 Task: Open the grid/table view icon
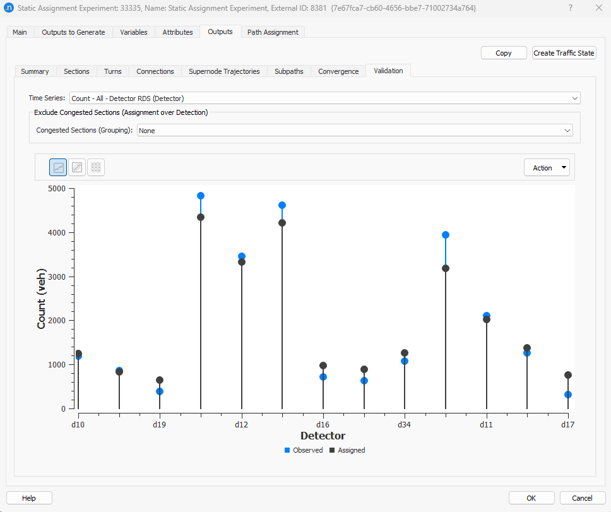point(96,167)
